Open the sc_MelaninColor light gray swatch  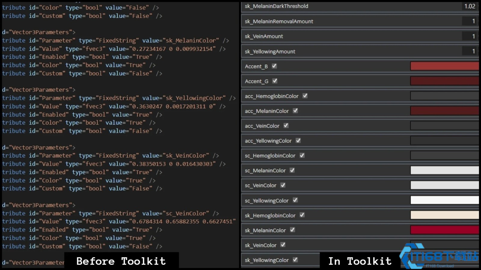445,170
